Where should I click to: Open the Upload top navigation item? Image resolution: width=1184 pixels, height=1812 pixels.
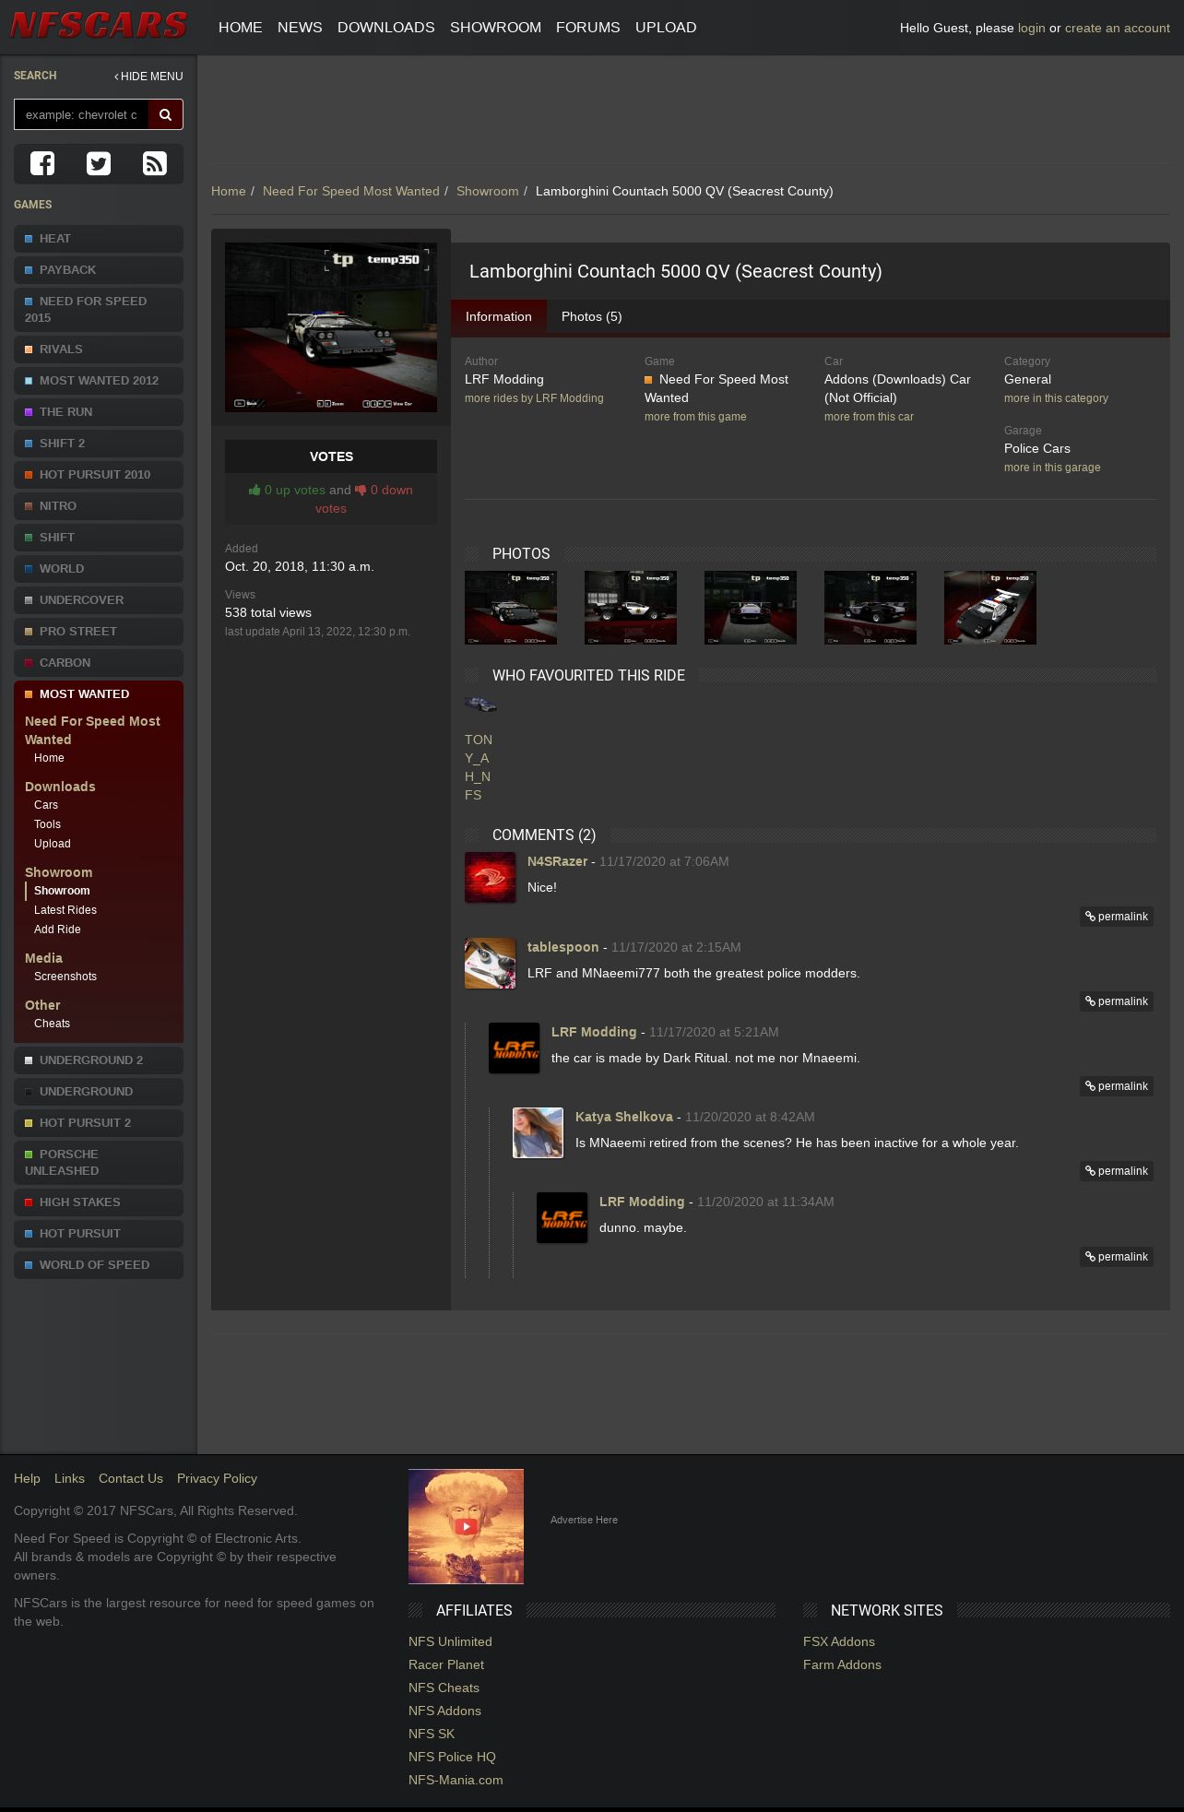coord(666,28)
